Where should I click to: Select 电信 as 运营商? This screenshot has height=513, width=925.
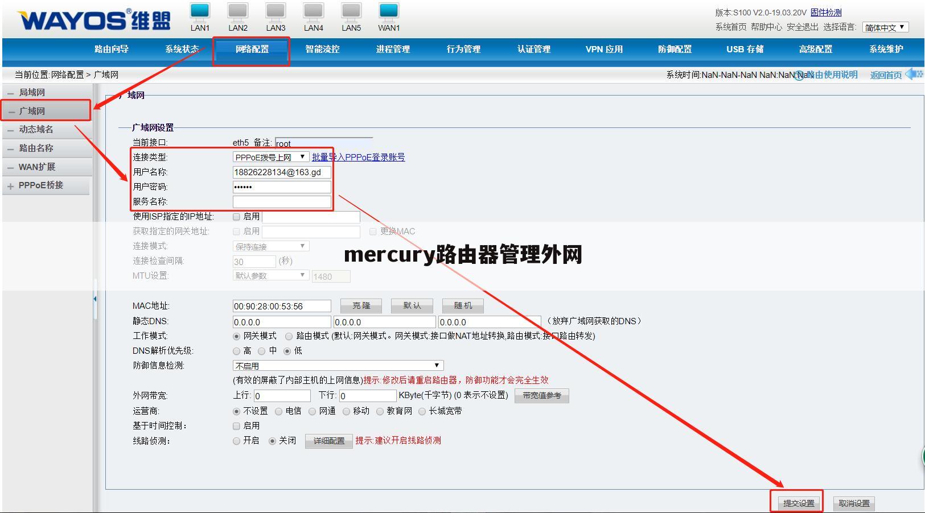pyautogui.click(x=279, y=411)
